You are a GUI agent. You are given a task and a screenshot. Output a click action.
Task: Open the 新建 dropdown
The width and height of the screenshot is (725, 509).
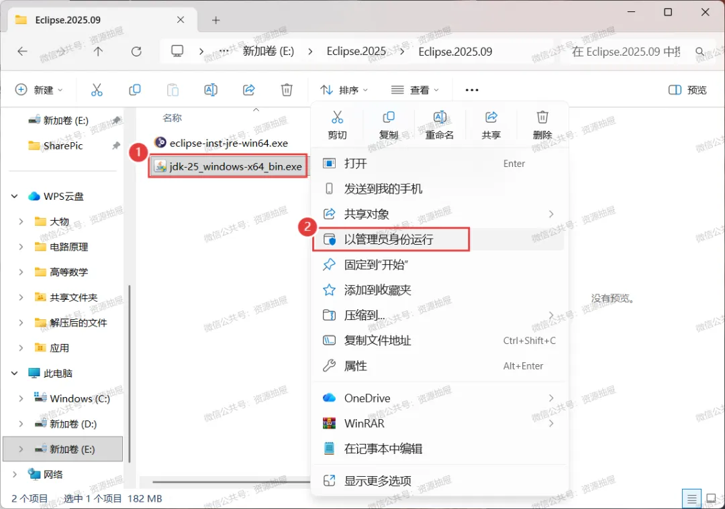39,90
